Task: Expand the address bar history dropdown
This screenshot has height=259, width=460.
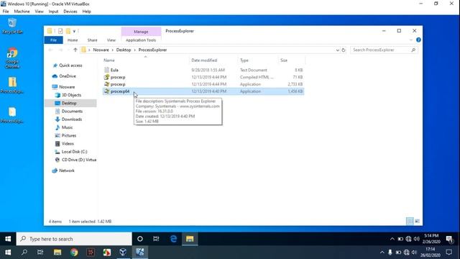Action: click(x=337, y=50)
